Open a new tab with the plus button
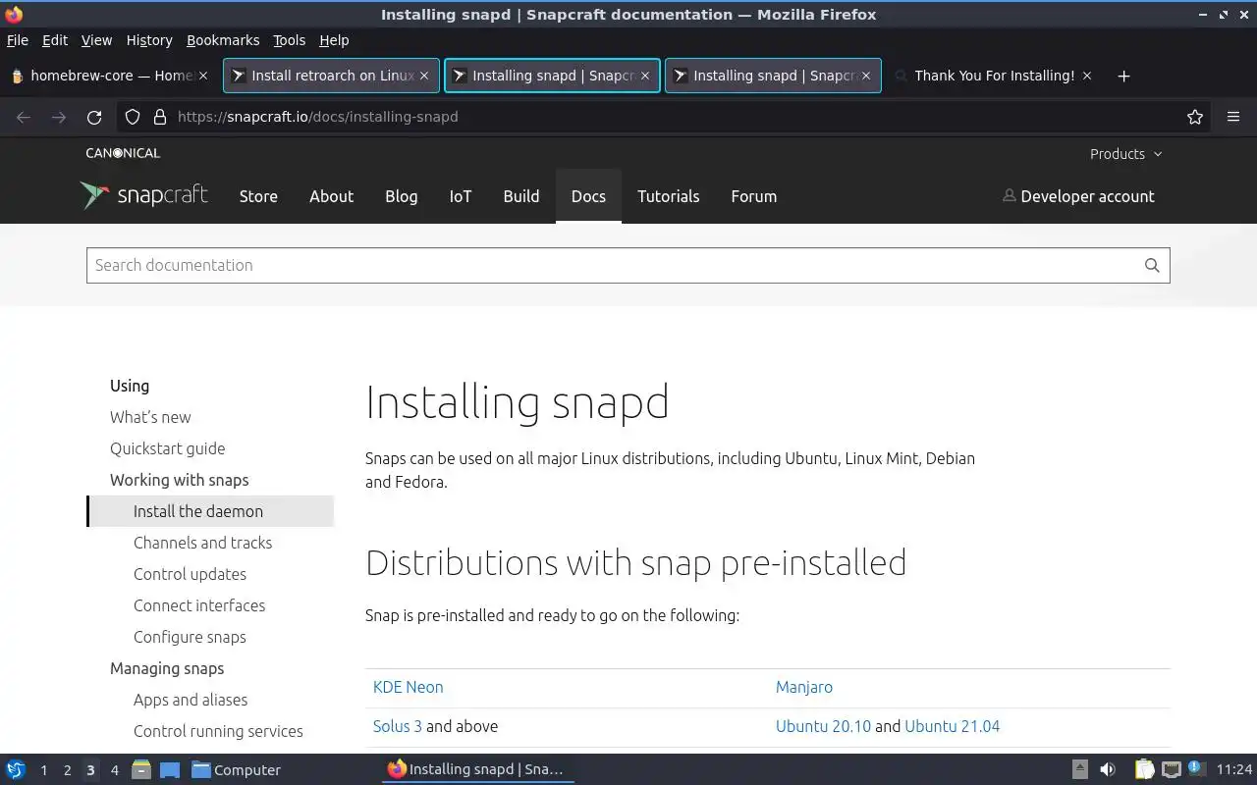 pyautogui.click(x=1124, y=76)
